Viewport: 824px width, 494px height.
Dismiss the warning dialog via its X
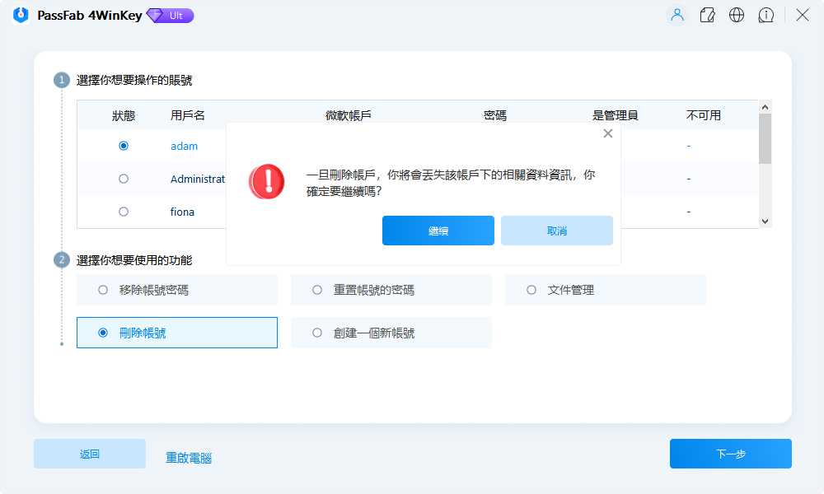point(608,133)
